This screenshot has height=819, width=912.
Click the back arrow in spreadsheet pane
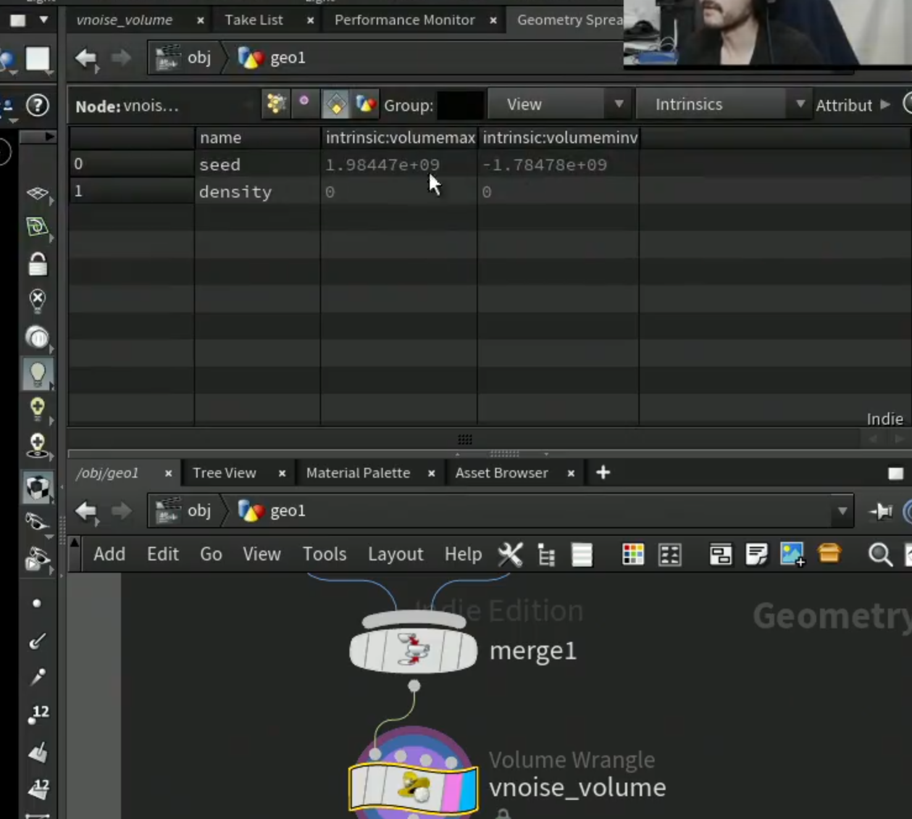point(86,59)
